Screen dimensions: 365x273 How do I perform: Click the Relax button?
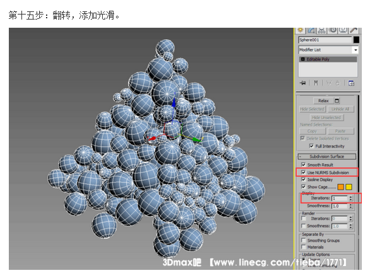pos(323,101)
